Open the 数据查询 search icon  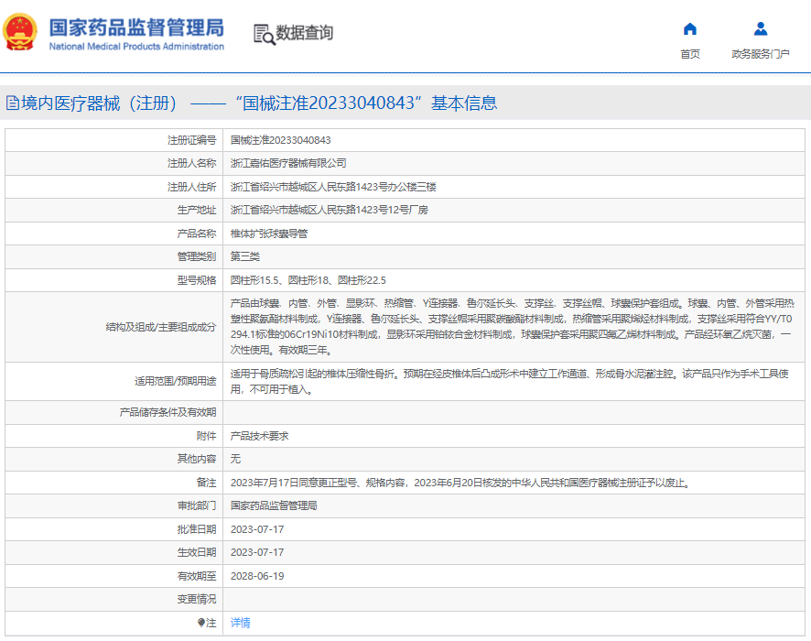point(265,34)
